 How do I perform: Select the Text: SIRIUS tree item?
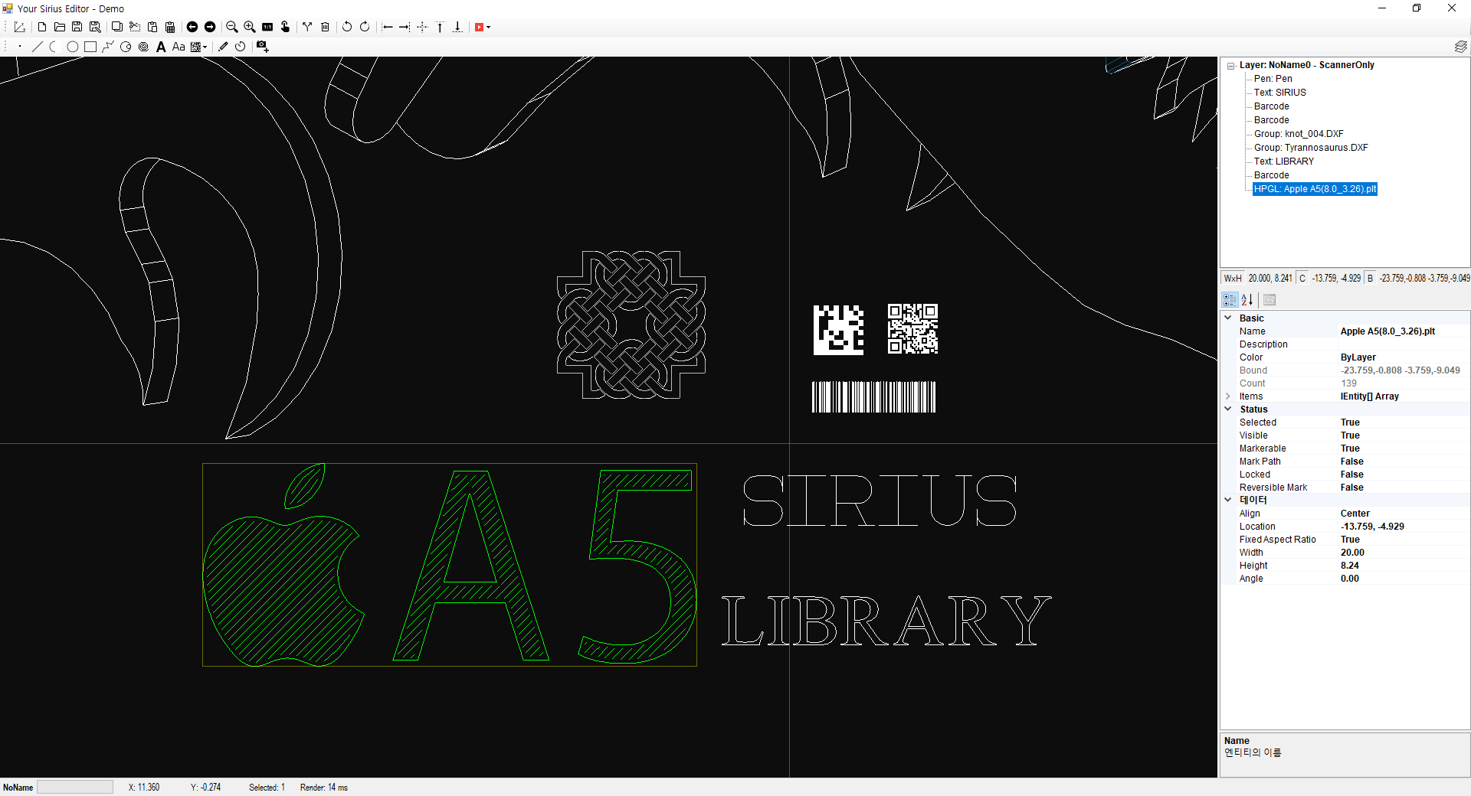1279,93
